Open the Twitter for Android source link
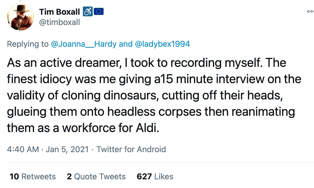The width and height of the screenshot is (314, 188). 131,149
